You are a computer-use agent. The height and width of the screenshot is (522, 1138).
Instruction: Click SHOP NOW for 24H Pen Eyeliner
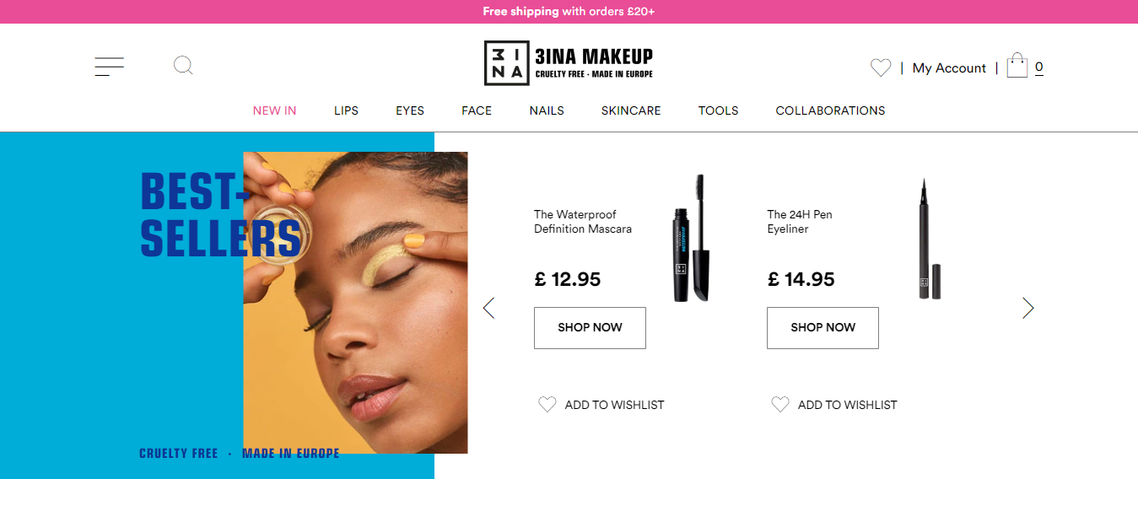coord(822,327)
